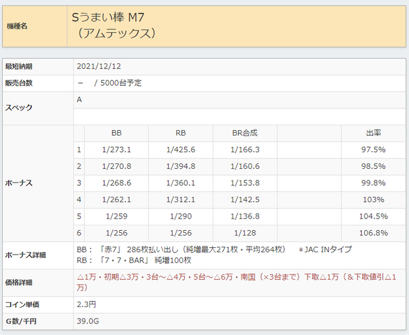Image resolution: width=409 pixels, height=335 pixels.
Task: Click the 'BR合成' column header
Action: (x=245, y=133)
